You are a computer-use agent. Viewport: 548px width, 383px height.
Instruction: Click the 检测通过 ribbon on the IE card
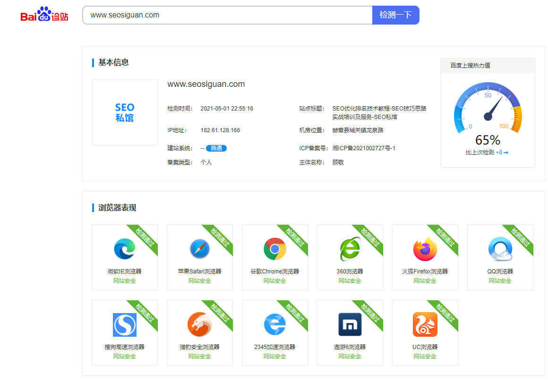(146, 237)
